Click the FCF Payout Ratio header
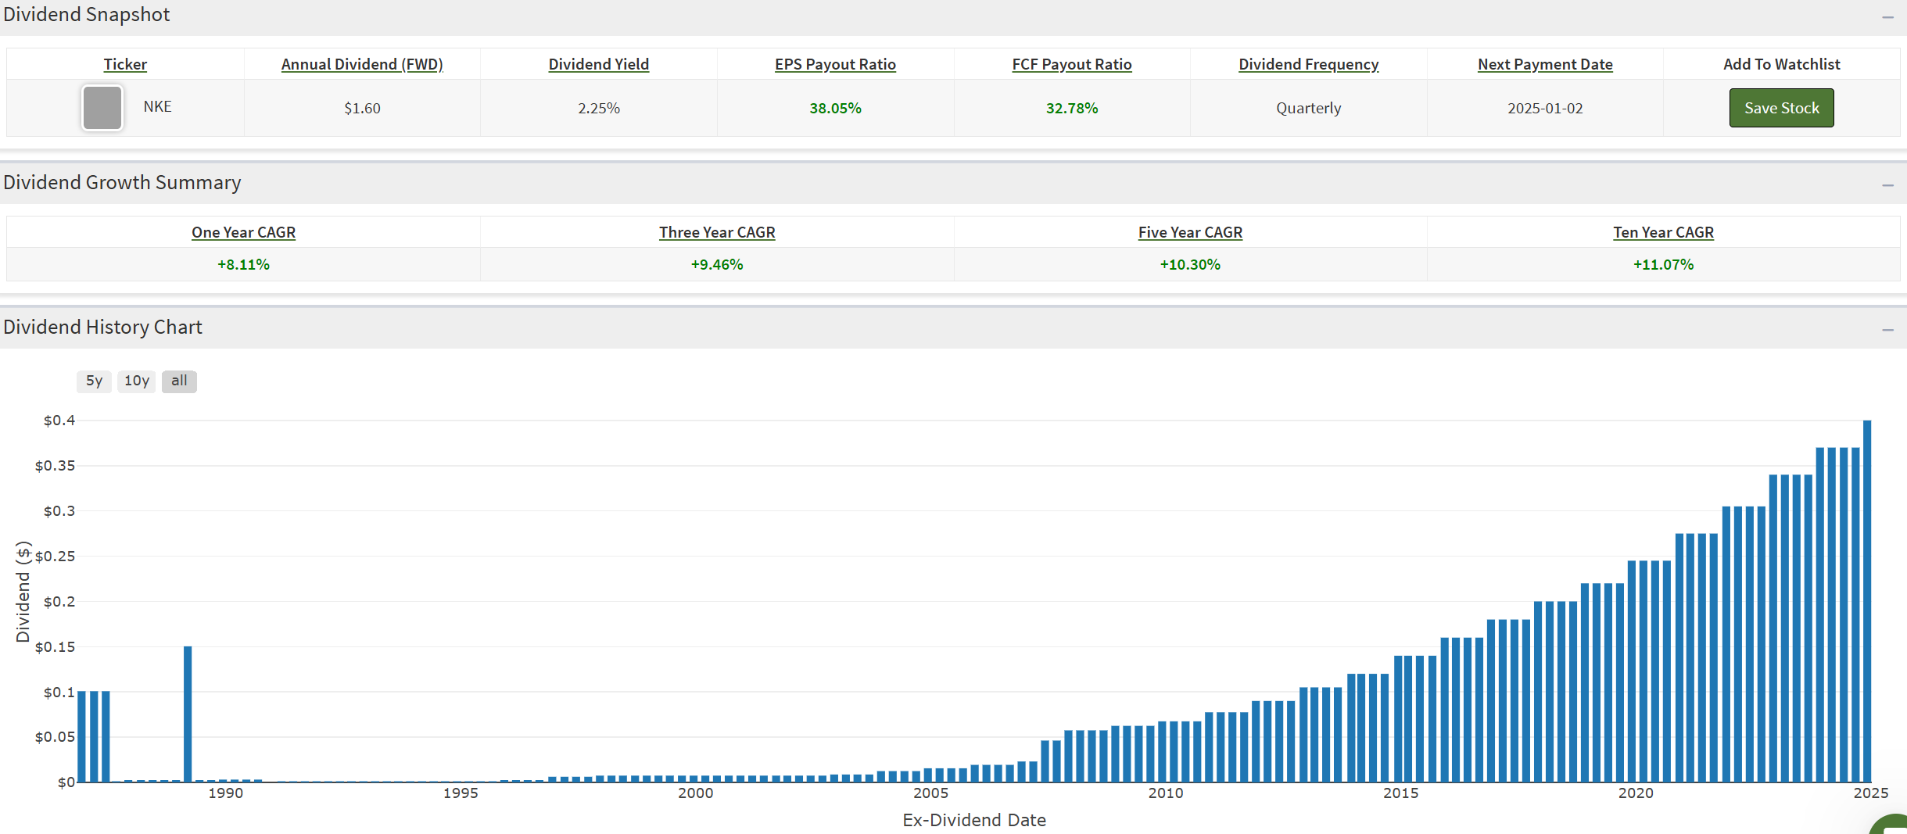The width and height of the screenshot is (1907, 834). click(1071, 64)
